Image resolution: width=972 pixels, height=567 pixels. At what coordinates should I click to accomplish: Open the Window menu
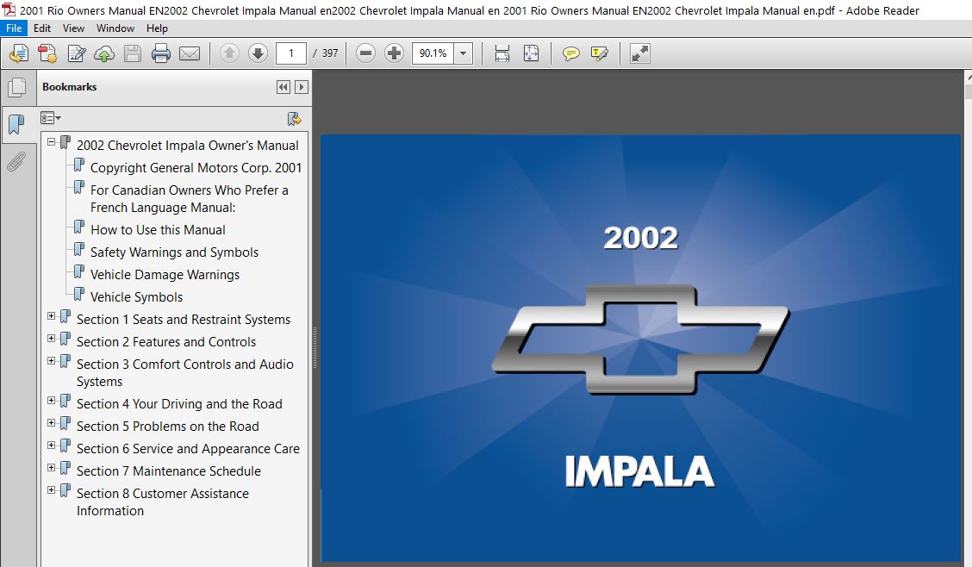point(115,28)
